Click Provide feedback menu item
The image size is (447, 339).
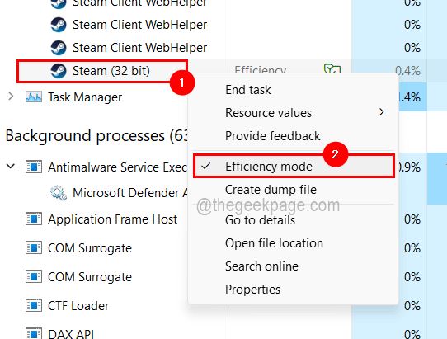(x=272, y=136)
